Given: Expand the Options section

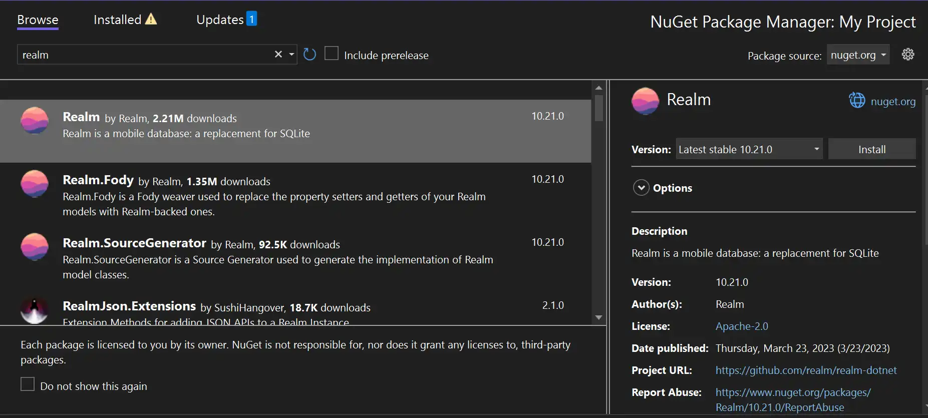Looking at the screenshot, I should click(x=641, y=188).
